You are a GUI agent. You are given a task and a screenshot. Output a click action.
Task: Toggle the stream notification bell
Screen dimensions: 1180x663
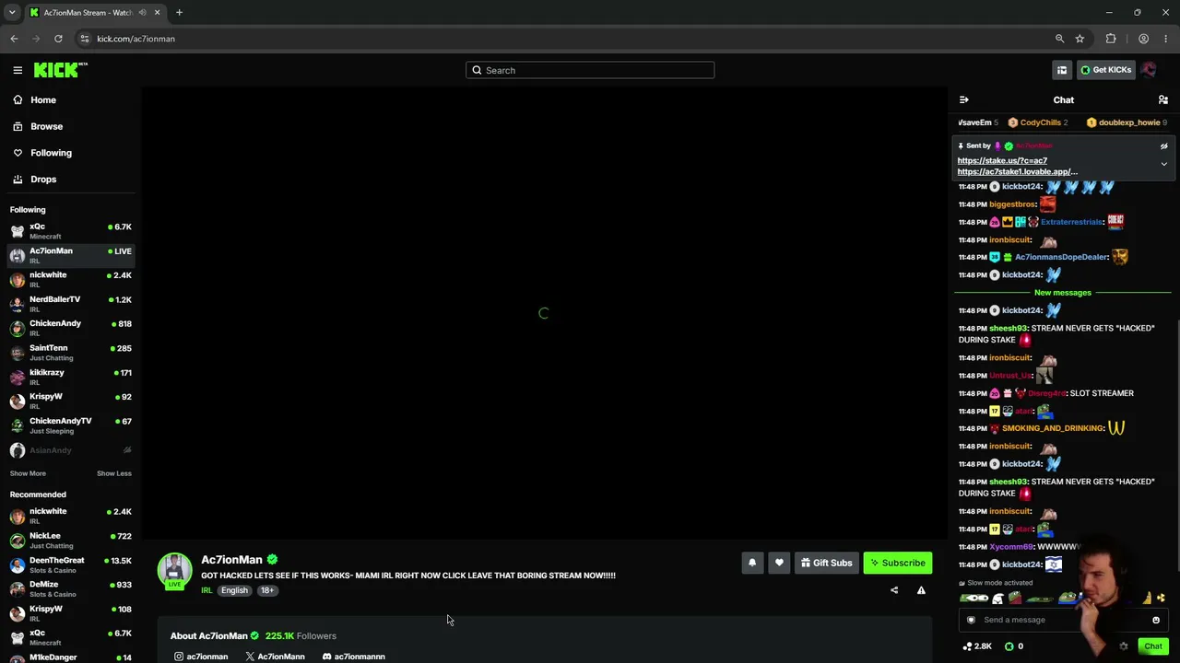752,563
